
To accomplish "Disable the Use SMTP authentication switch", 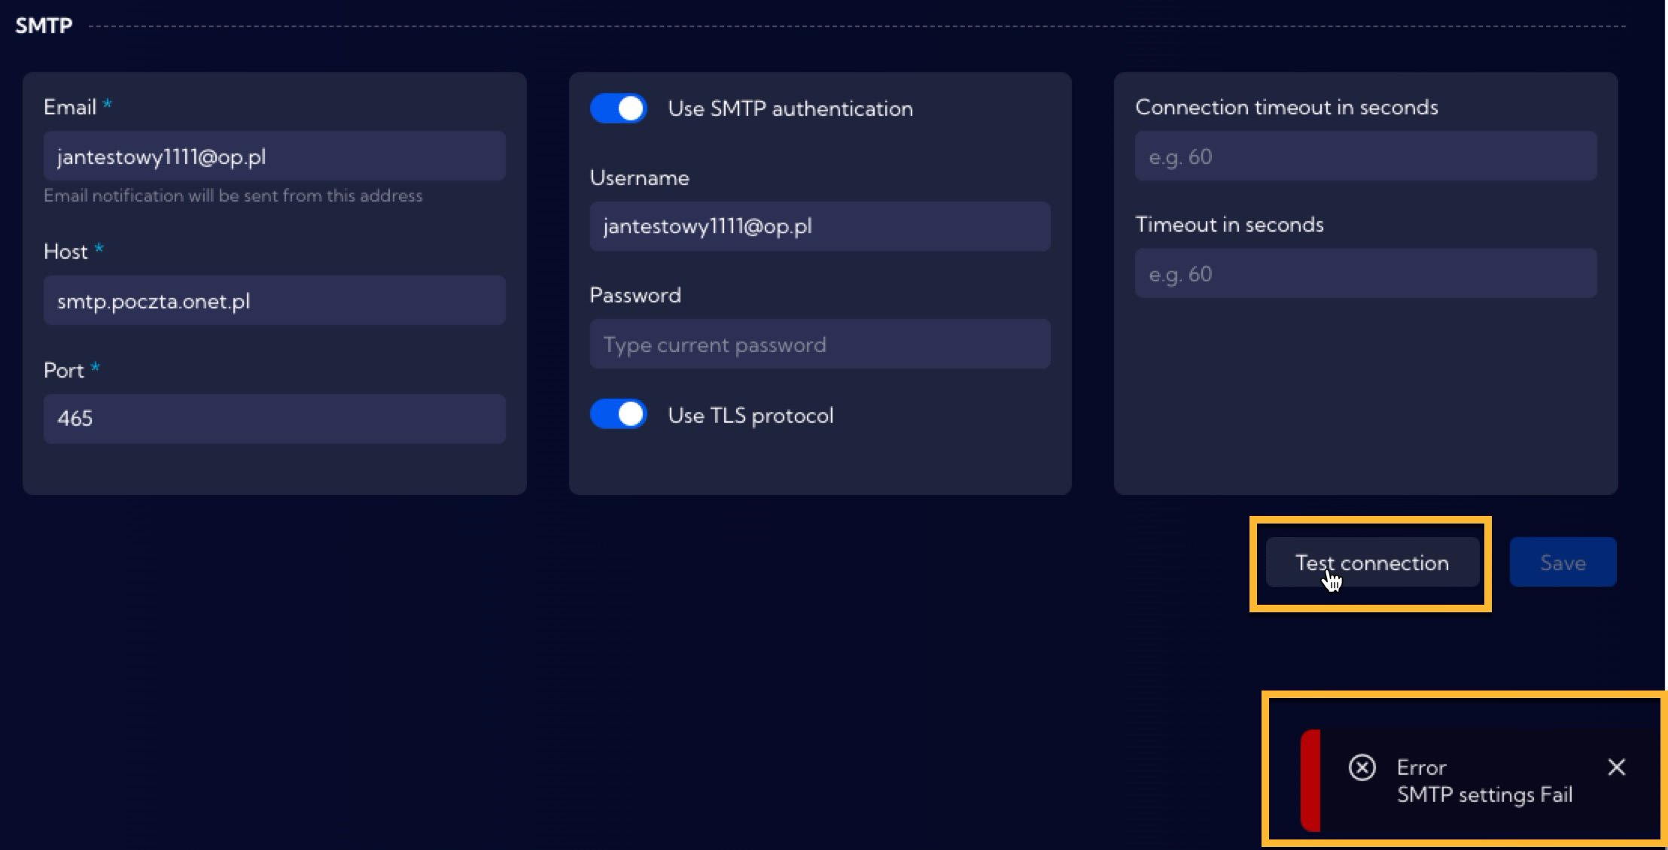I will (x=618, y=108).
